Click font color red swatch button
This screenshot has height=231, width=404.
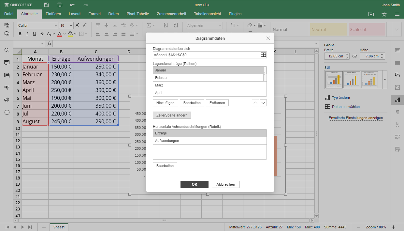click(60, 34)
